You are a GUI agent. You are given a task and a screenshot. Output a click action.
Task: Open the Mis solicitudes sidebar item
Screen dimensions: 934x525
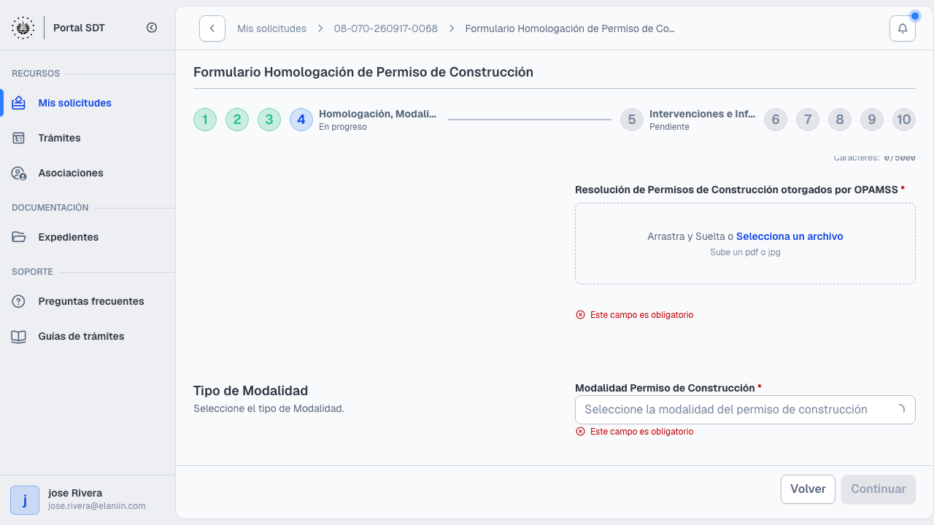[x=88, y=103]
